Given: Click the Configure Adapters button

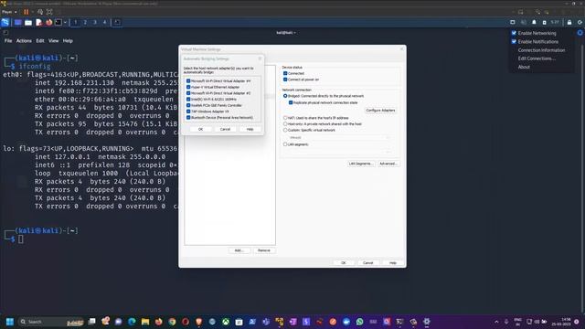Looking at the screenshot, I should point(380,111).
